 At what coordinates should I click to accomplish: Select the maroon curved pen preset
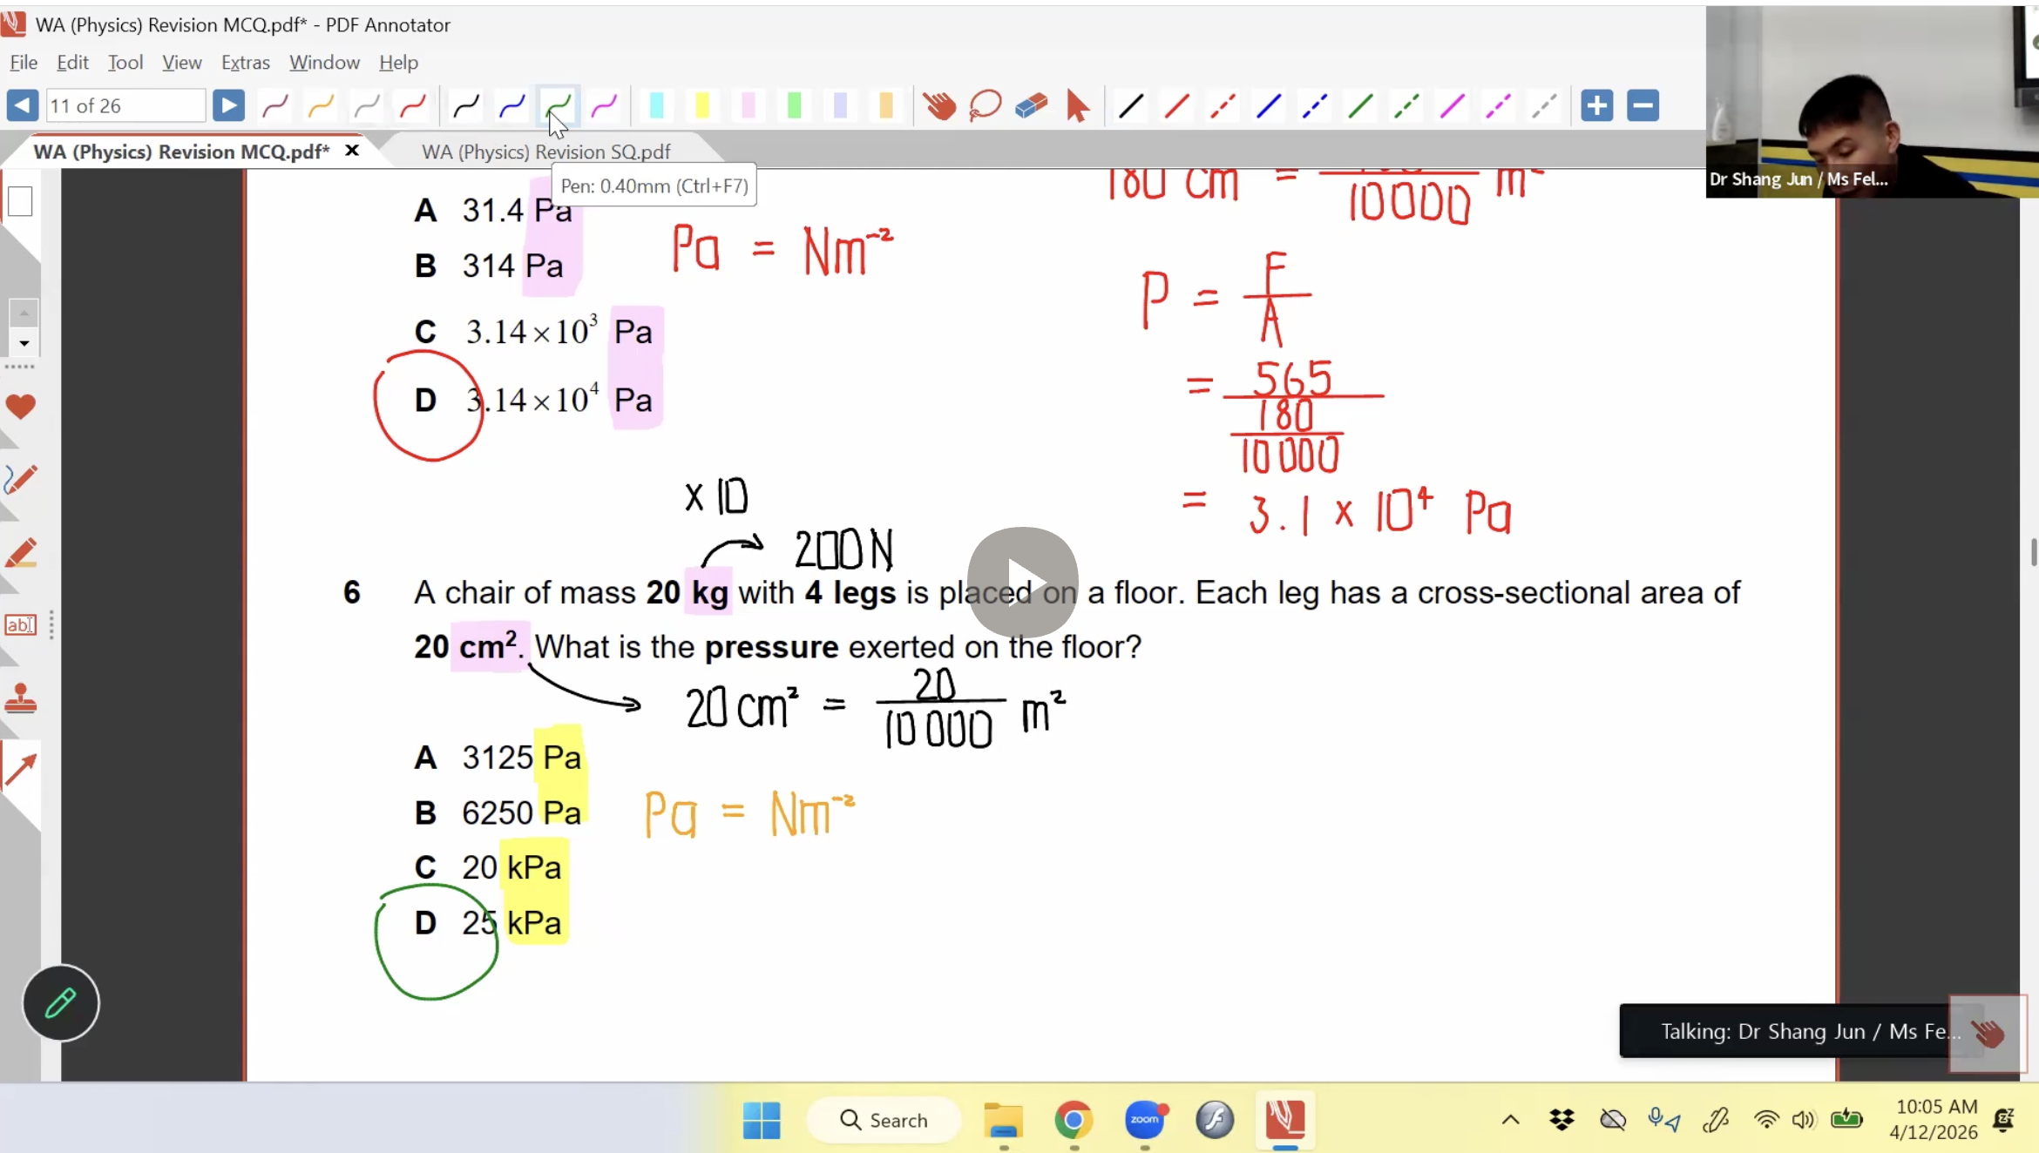coord(275,105)
